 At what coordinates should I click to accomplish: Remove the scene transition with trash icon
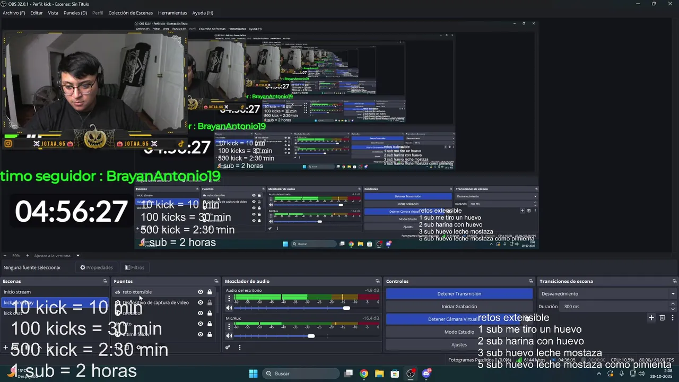[662, 318]
